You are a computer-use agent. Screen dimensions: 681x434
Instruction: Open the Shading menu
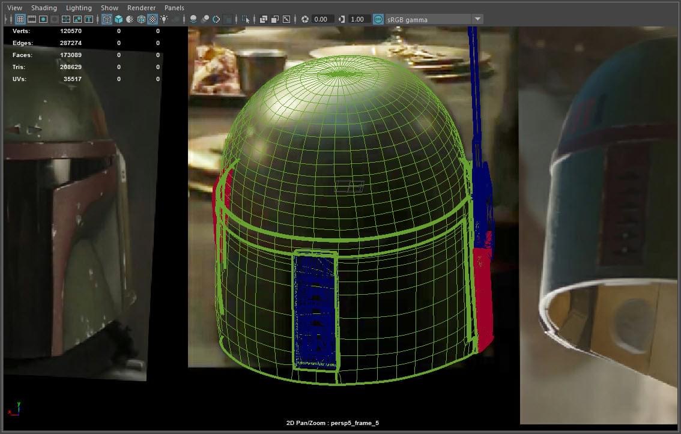(x=44, y=8)
